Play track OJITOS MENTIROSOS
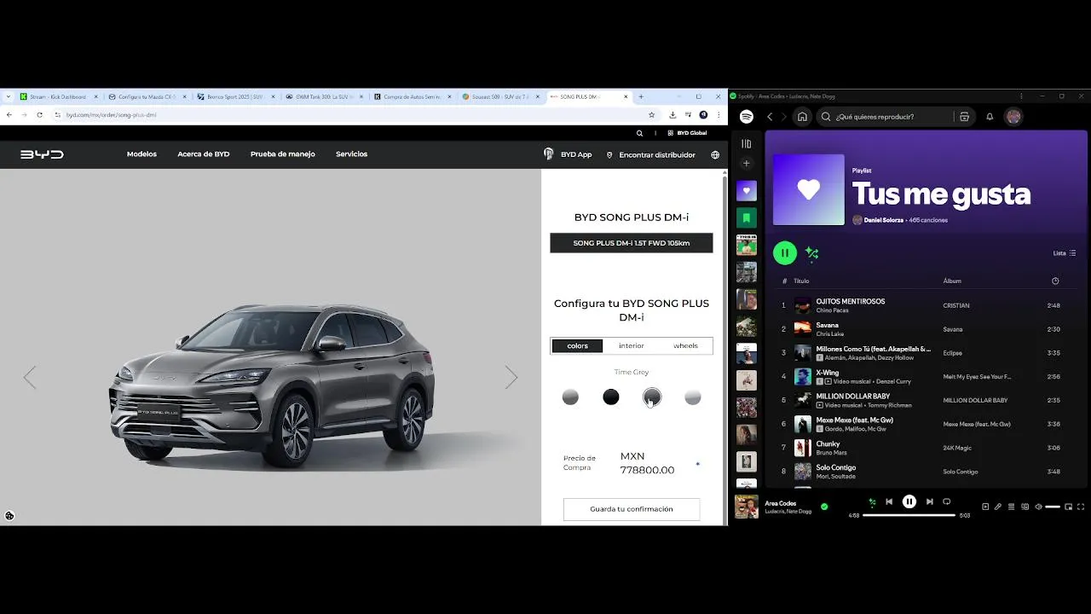 tap(926, 305)
